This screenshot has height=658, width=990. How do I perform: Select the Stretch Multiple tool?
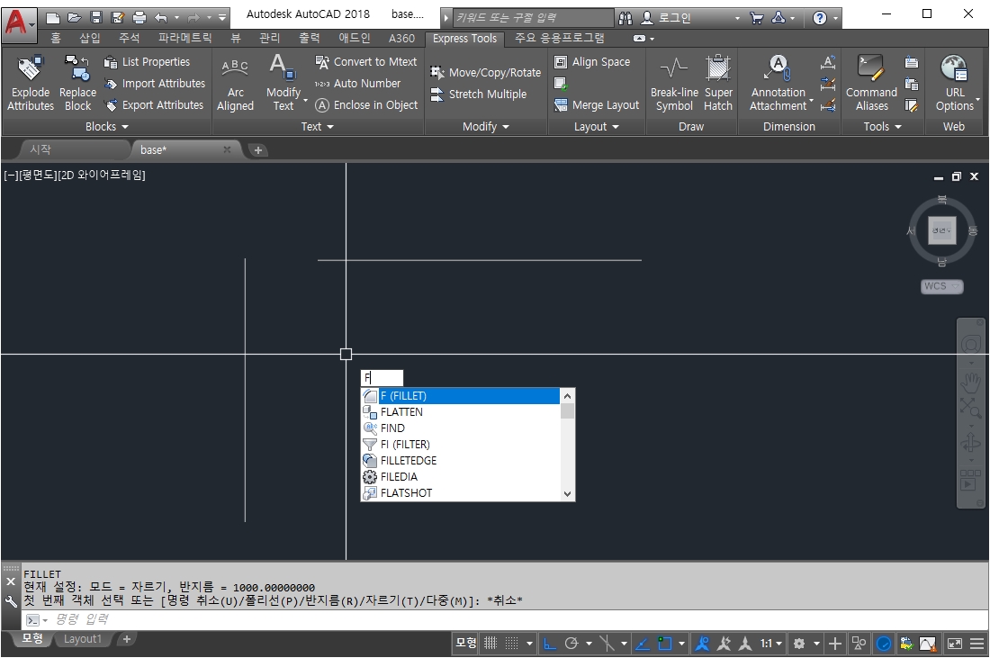point(479,95)
